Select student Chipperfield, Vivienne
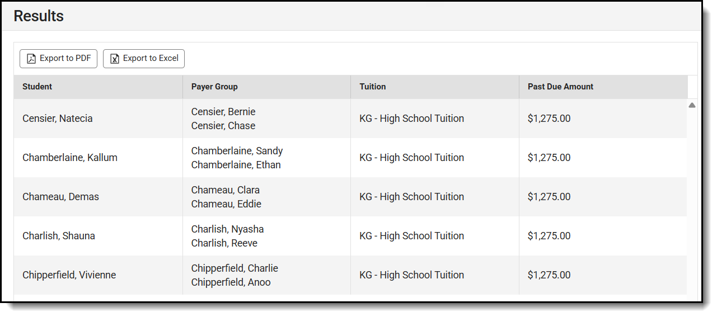Screen dimensions: 717x317 point(69,275)
